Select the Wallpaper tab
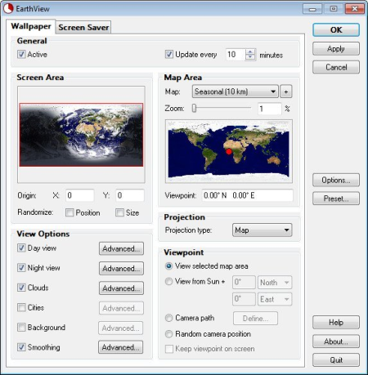Screen dimensions: 368x375 click(x=31, y=26)
